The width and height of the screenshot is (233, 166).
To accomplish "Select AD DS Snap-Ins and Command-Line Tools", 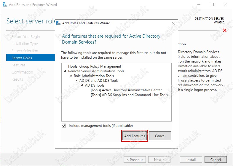I will click(x=129, y=95).
